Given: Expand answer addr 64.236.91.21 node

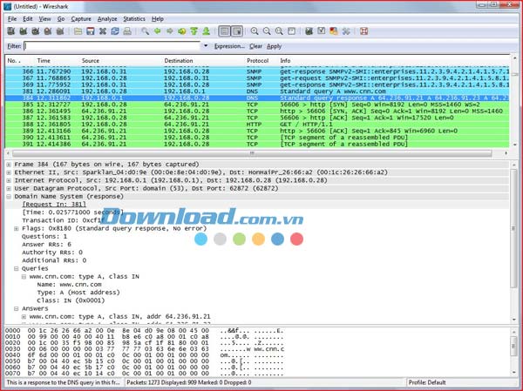Looking at the screenshot, I should pyautogui.click(x=24, y=317).
